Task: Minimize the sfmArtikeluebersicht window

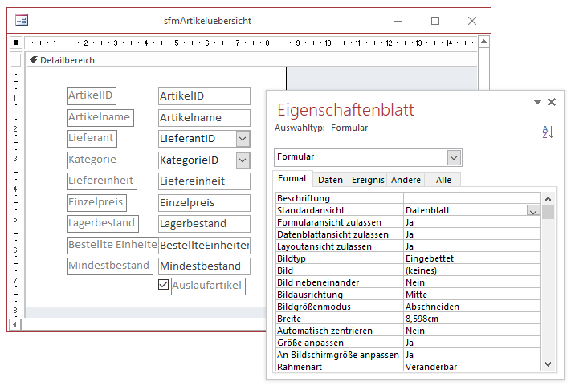Action: (398, 21)
